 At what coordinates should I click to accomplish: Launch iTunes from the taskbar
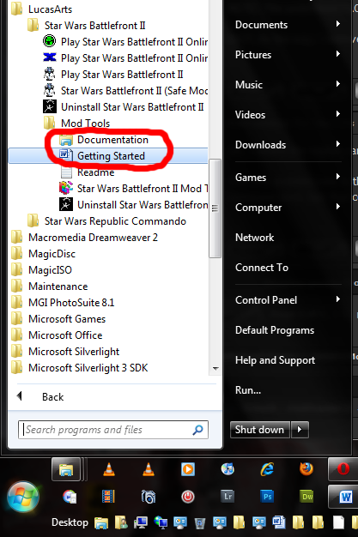(x=228, y=469)
